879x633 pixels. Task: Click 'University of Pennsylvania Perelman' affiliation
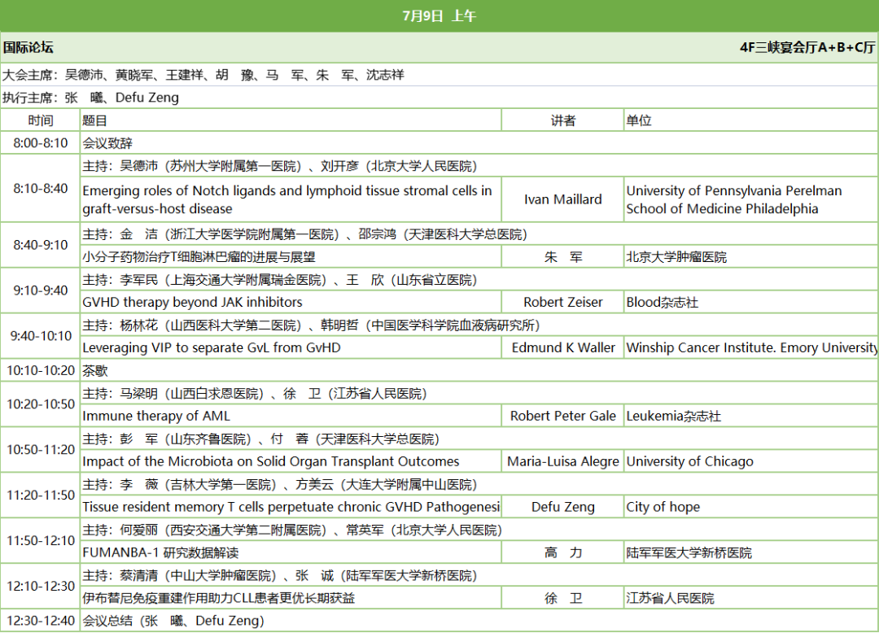coord(751,199)
